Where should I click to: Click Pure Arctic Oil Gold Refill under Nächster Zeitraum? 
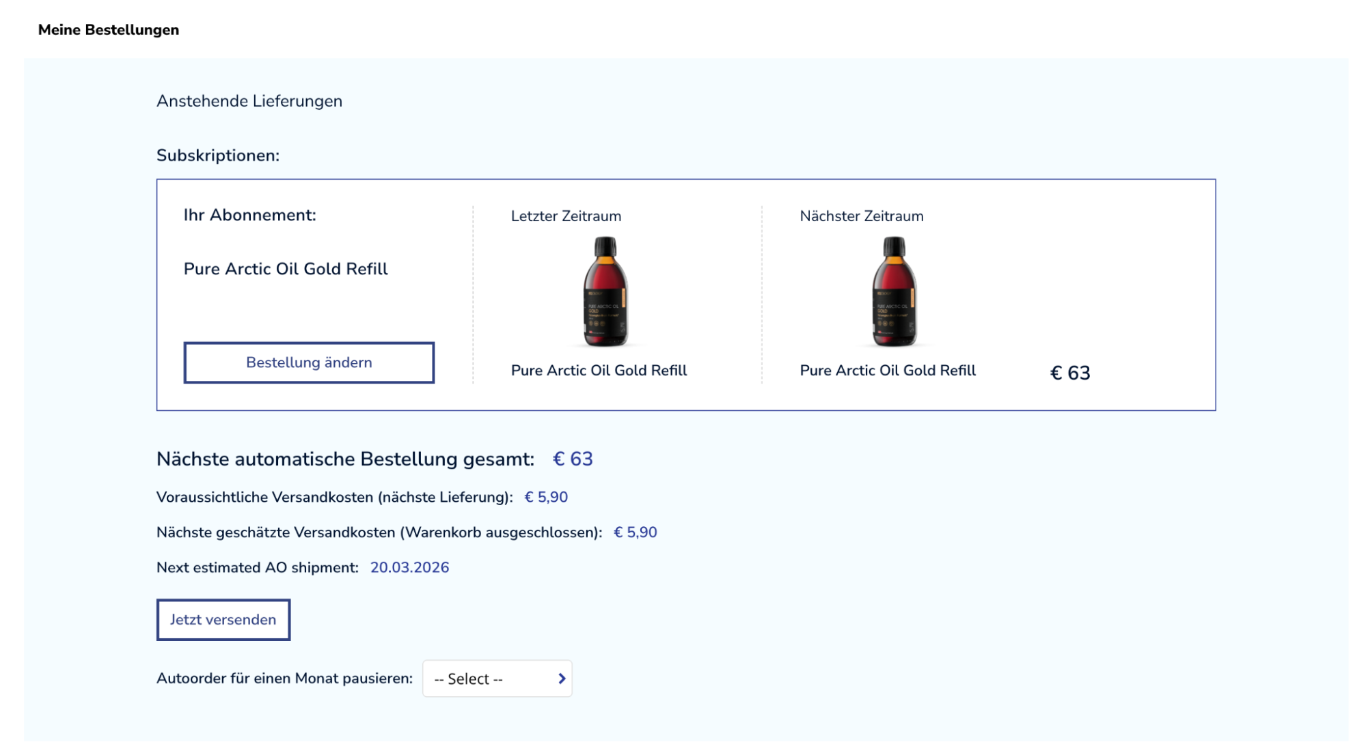tap(888, 371)
